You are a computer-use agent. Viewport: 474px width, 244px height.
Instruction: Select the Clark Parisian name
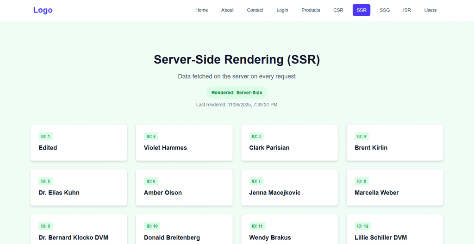tap(269, 148)
